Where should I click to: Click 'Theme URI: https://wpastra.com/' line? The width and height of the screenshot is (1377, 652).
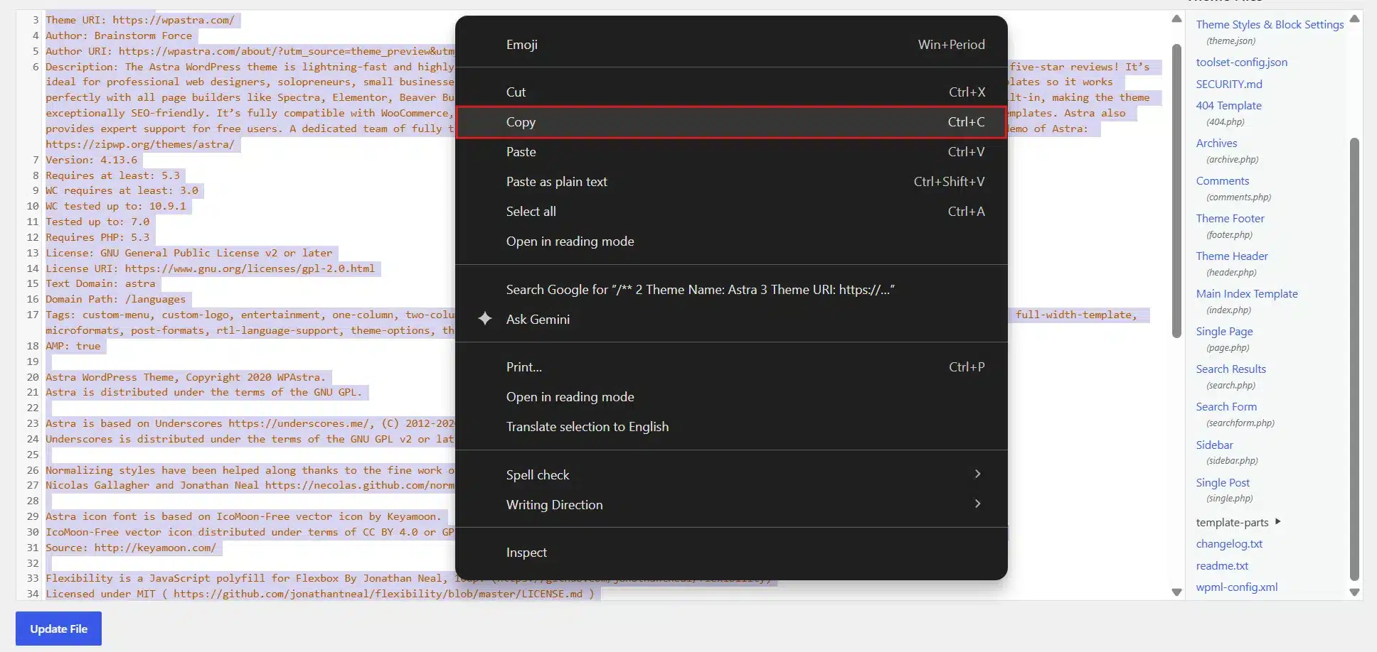point(140,20)
